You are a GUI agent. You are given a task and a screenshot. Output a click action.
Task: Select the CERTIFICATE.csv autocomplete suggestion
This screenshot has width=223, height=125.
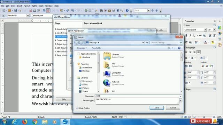click(x=103, y=100)
